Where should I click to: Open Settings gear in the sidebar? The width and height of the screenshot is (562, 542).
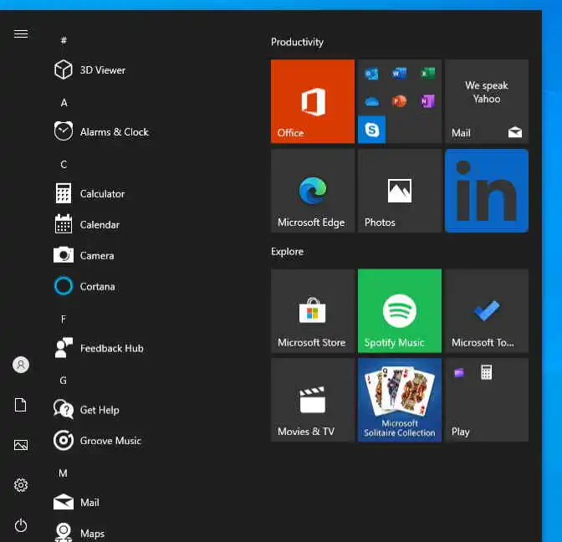tap(21, 485)
